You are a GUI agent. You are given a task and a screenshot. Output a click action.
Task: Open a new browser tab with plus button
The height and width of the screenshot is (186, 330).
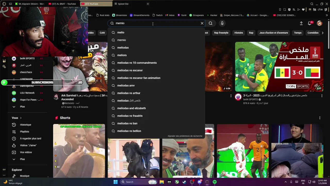(148, 4)
